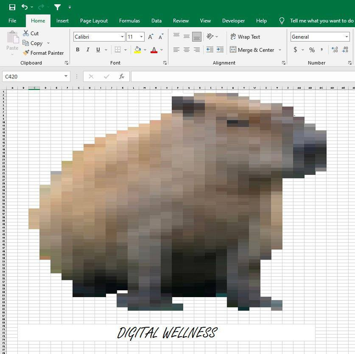The height and width of the screenshot is (354, 355).
Task: Click the DIGITAL WELLNESS text in spreadsheet
Action: (167, 333)
